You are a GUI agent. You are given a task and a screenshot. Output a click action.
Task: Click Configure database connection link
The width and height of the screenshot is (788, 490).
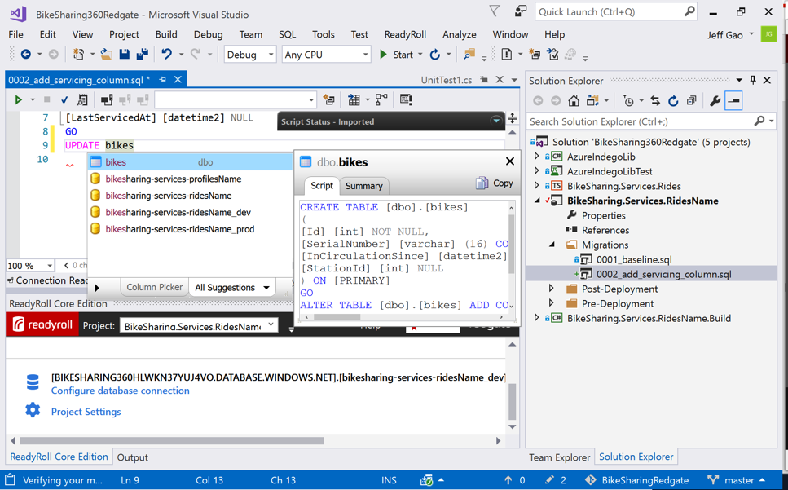(x=121, y=391)
